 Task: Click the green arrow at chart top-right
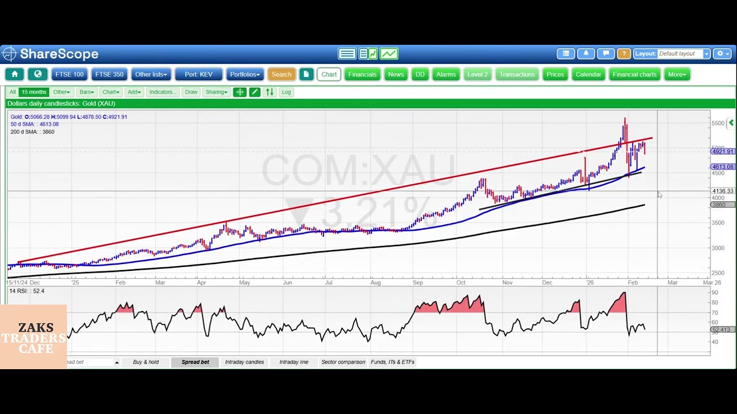pyautogui.click(x=731, y=123)
